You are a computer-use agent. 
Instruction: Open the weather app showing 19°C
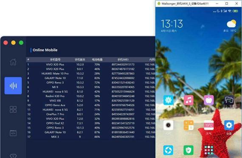tap(208, 125)
